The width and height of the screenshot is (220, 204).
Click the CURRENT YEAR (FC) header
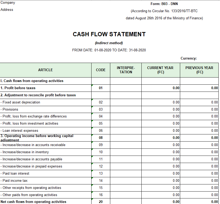pyautogui.click(x=160, y=70)
